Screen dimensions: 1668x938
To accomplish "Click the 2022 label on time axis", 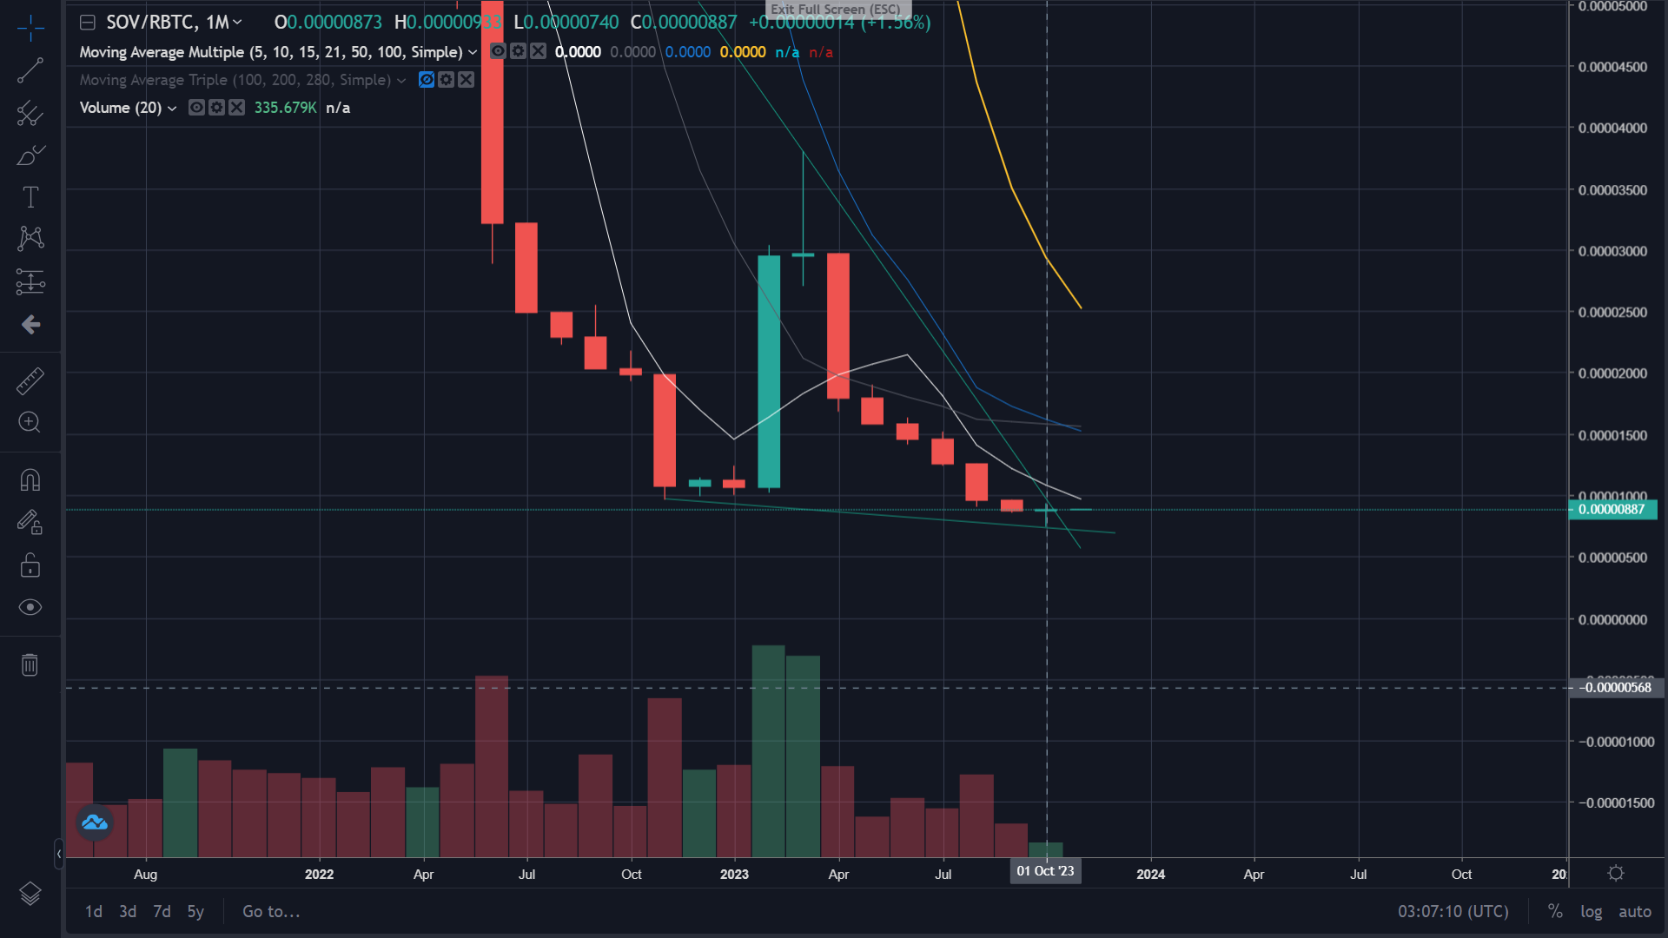I will click(319, 874).
